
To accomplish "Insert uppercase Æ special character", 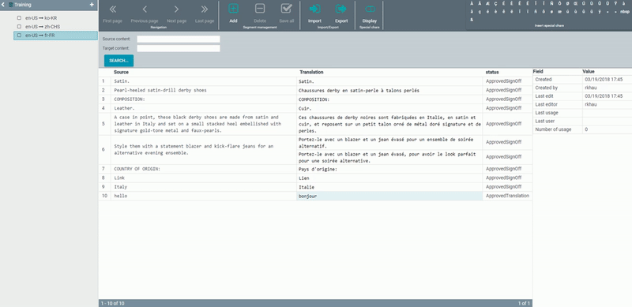I will [487, 4].
